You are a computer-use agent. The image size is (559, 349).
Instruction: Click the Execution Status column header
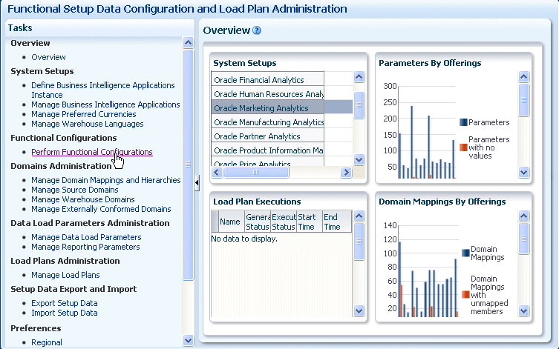(x=284, y=222)
